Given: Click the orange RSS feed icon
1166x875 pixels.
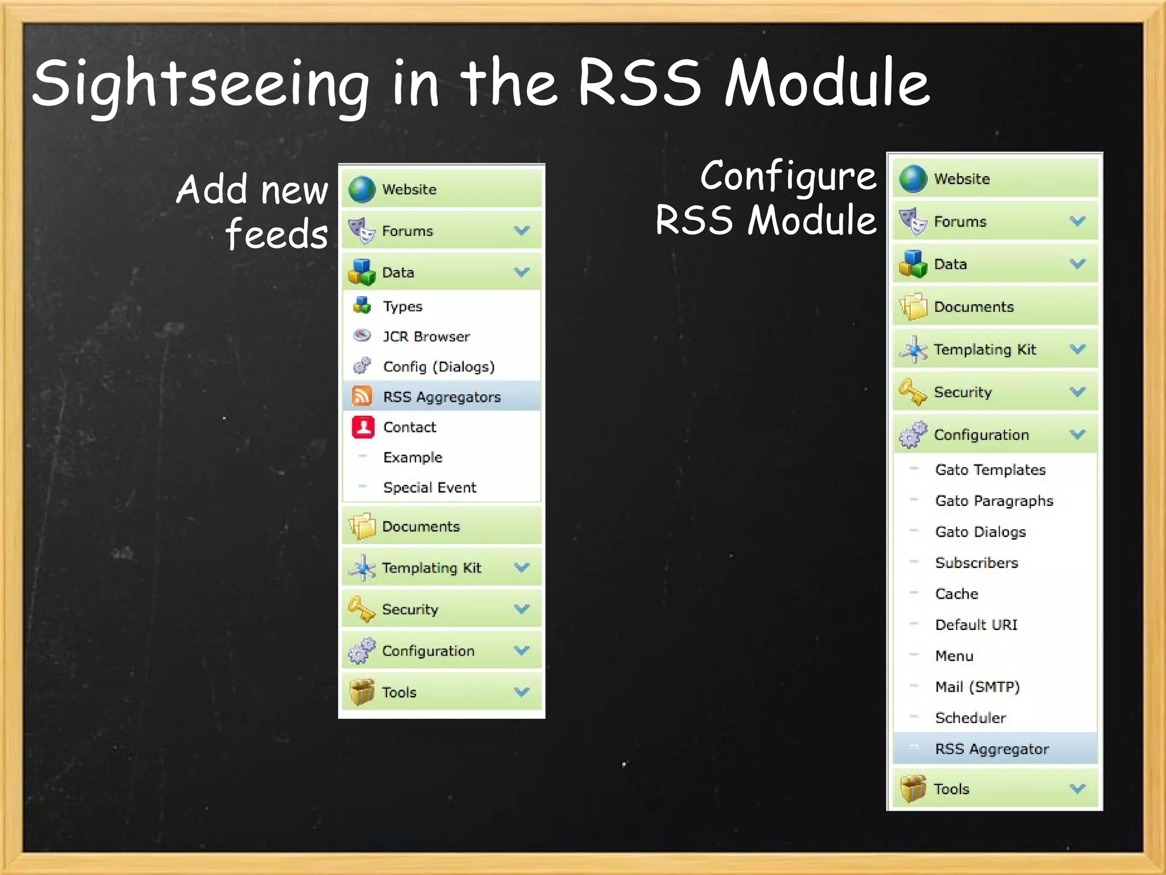Looking at the screenshot, I should [362, 396].
